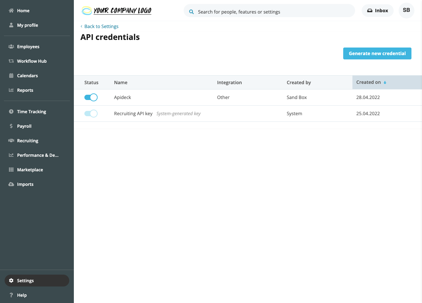Click the Created on sort arrow
The height and width of the screenshot is (303, 422).
click(385, 83)
